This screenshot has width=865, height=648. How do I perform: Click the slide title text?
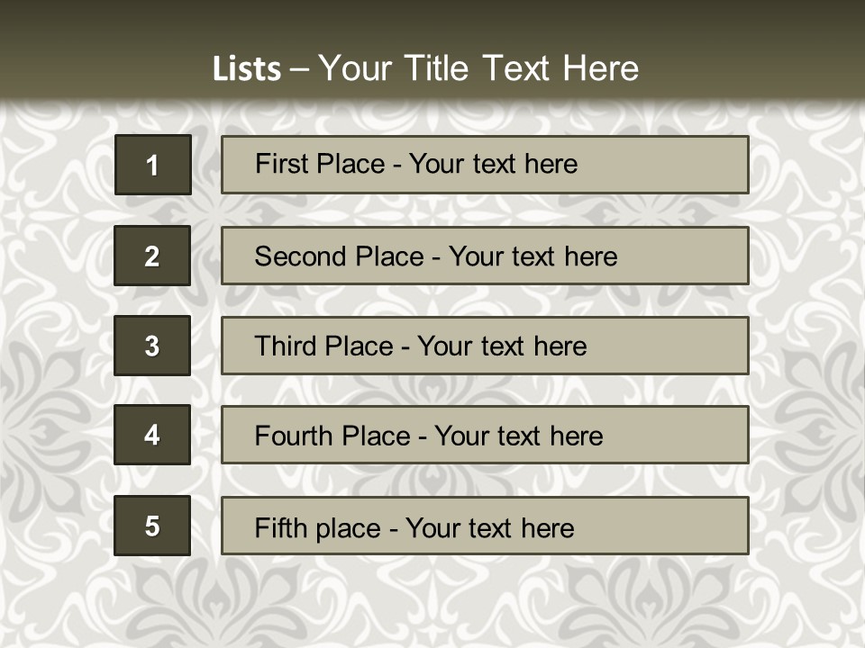point(425,68)
